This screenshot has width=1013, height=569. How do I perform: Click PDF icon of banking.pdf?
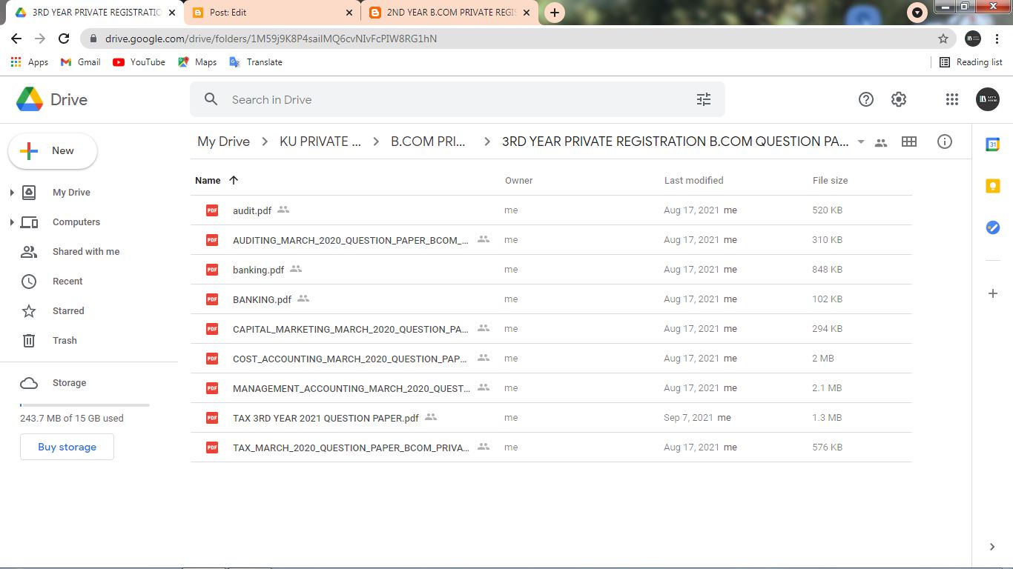(212, 270)
